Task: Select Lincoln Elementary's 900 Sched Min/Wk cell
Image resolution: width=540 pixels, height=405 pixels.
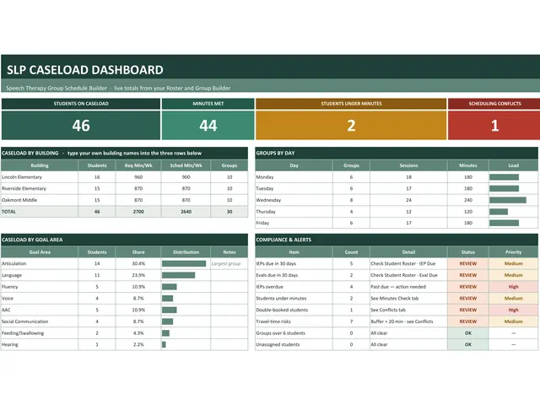Action: coord(186,177)
